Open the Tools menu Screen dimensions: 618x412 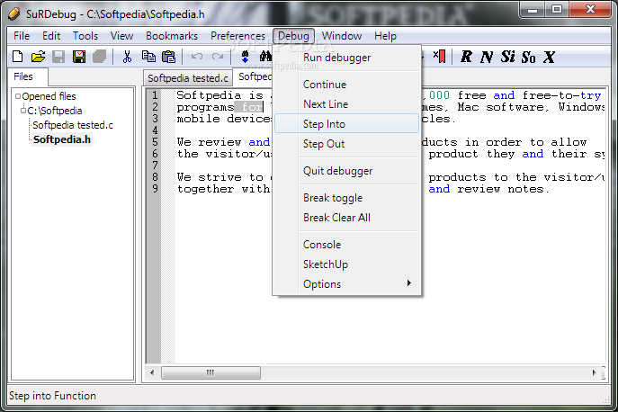click(x=85, y=36)
